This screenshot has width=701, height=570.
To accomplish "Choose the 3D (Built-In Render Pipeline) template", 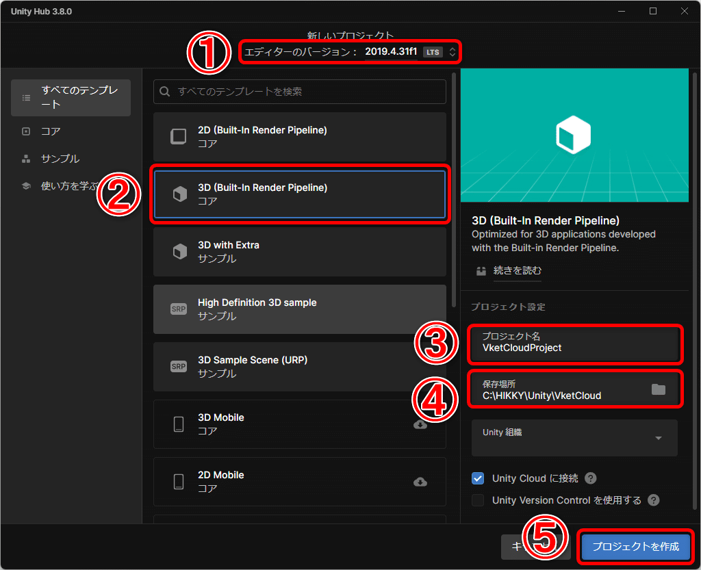I will pyautogui.click(x=300, y=194).
